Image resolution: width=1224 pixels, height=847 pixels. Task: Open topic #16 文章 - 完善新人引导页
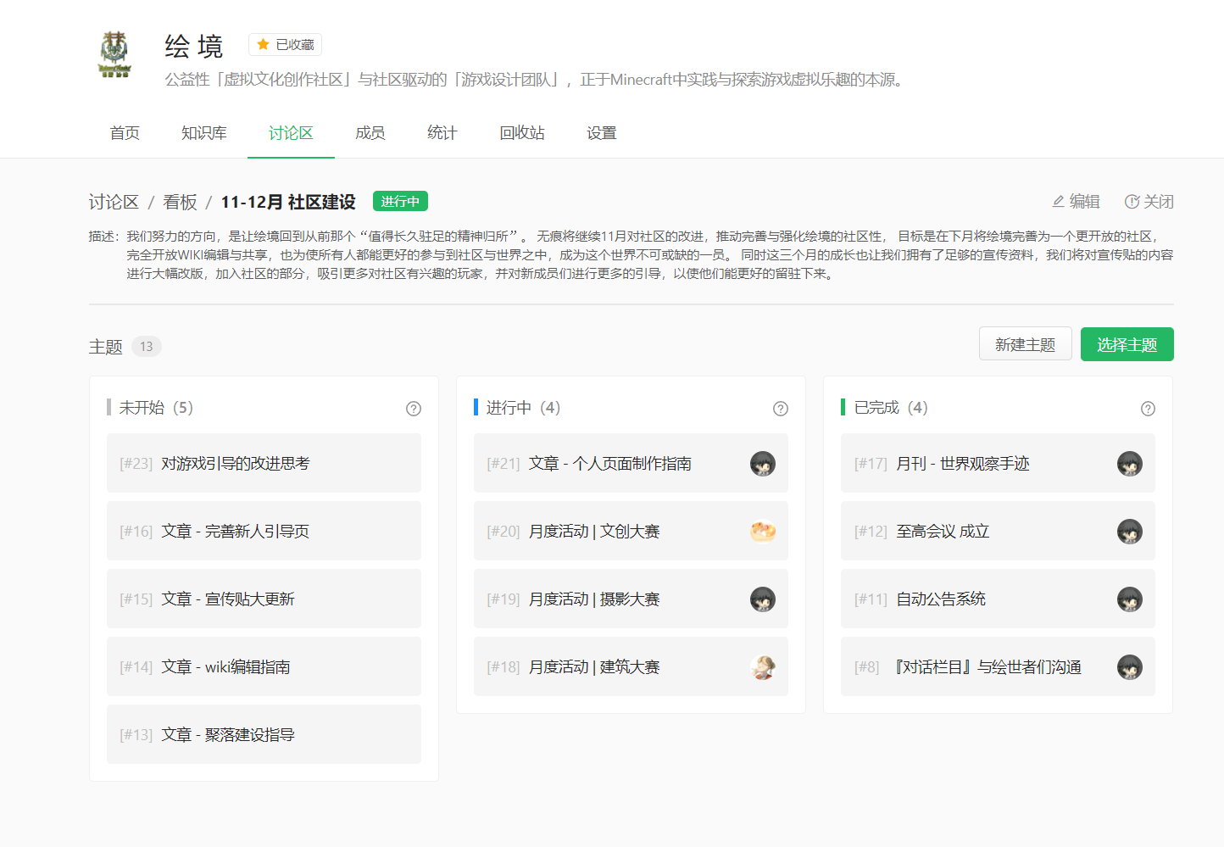[264, 531]
